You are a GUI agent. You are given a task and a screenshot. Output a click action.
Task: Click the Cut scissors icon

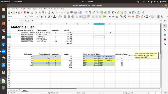tap(36, 12)
